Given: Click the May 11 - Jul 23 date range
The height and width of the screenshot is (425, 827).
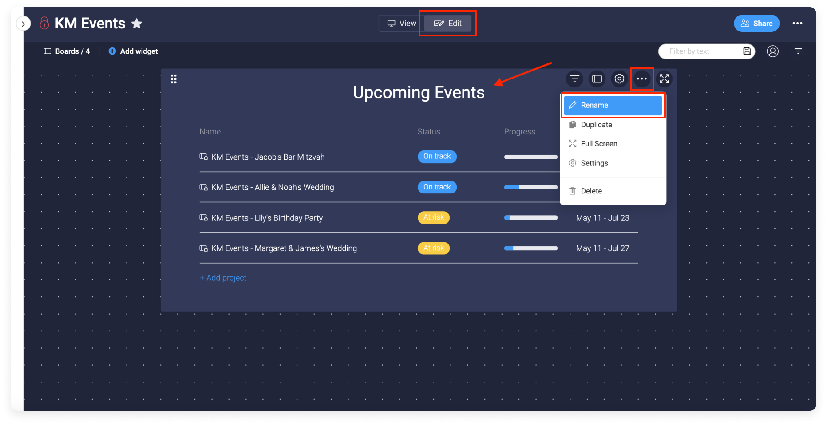Looking at the screenshot, I should 602,218.
